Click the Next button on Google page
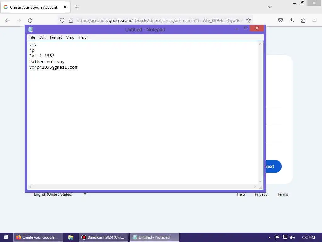 point(274,166)
